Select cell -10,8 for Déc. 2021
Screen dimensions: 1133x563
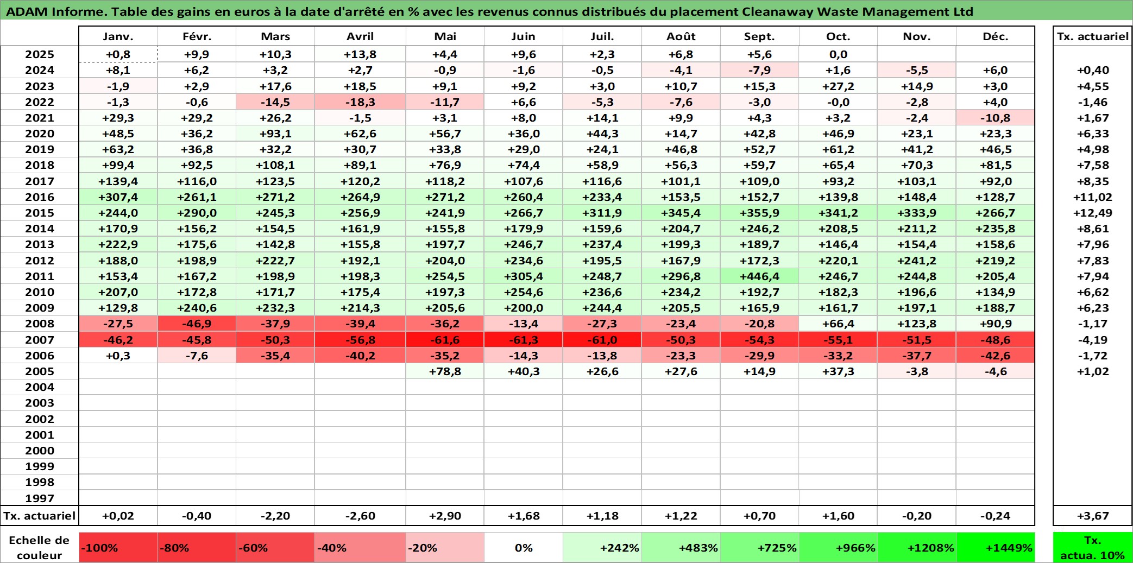tap(996, 118)
